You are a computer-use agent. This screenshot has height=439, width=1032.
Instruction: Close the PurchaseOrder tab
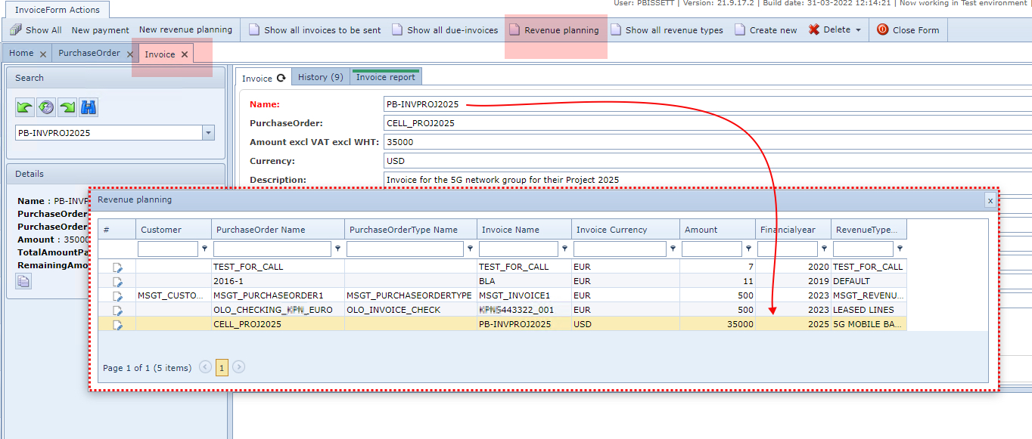[130, 54]
